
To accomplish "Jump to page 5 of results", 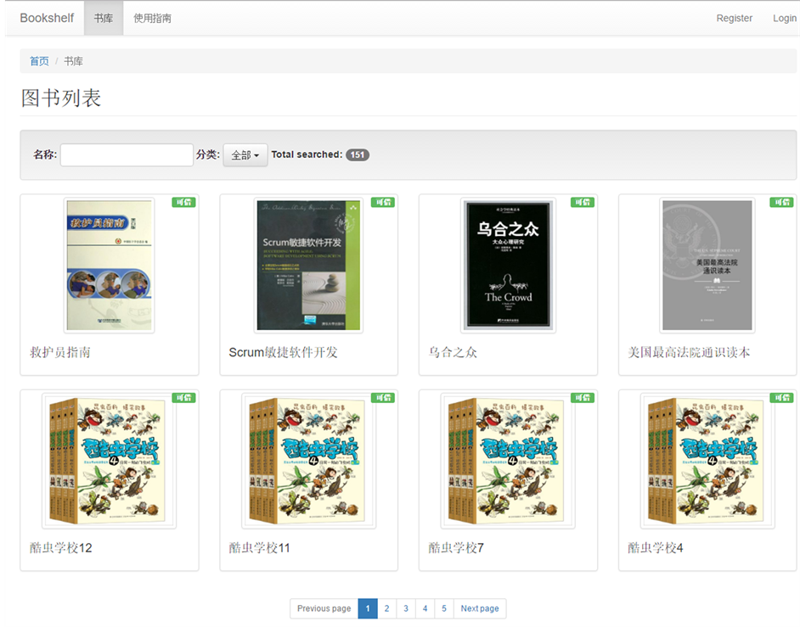I will (x=443, y=608).
